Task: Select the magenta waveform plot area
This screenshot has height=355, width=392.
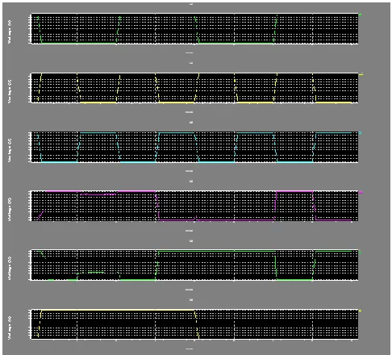Action: pos(194,206)
